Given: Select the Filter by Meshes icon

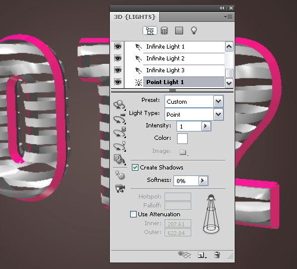Looking at the screenshot, I should pyautogui.click(x=164, y=31).
